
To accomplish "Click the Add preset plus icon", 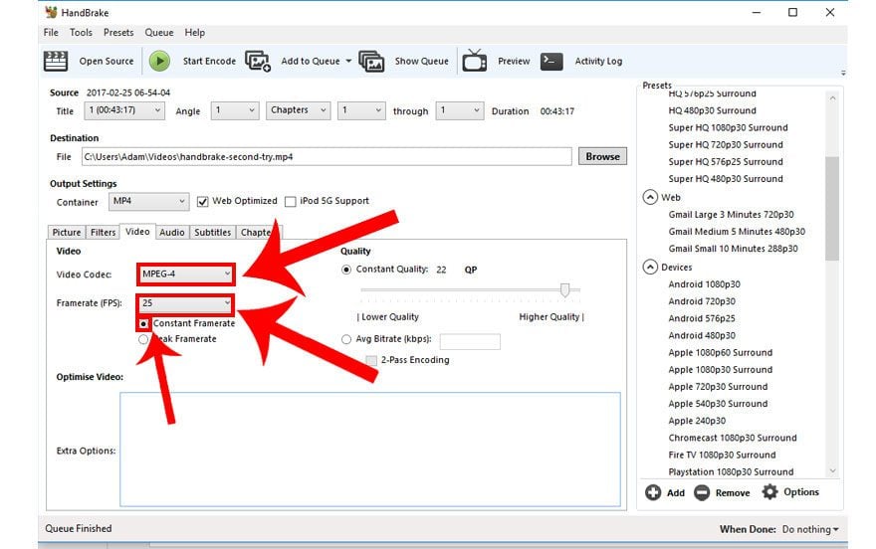I will coord(653,492).
